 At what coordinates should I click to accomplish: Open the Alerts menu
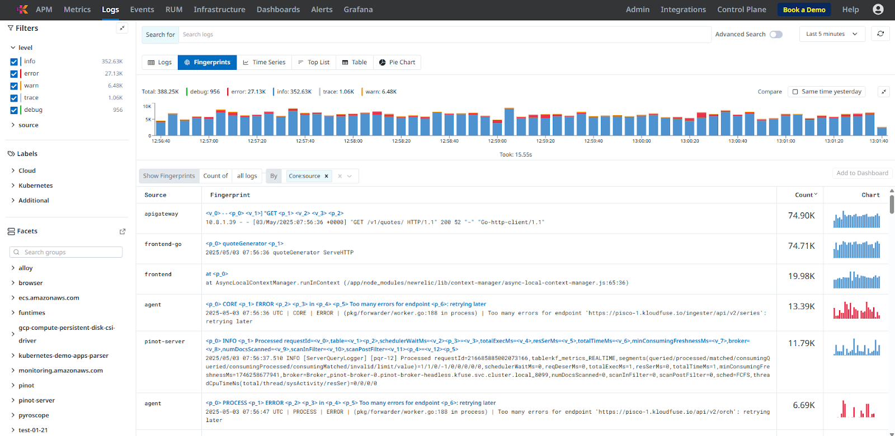322,10
